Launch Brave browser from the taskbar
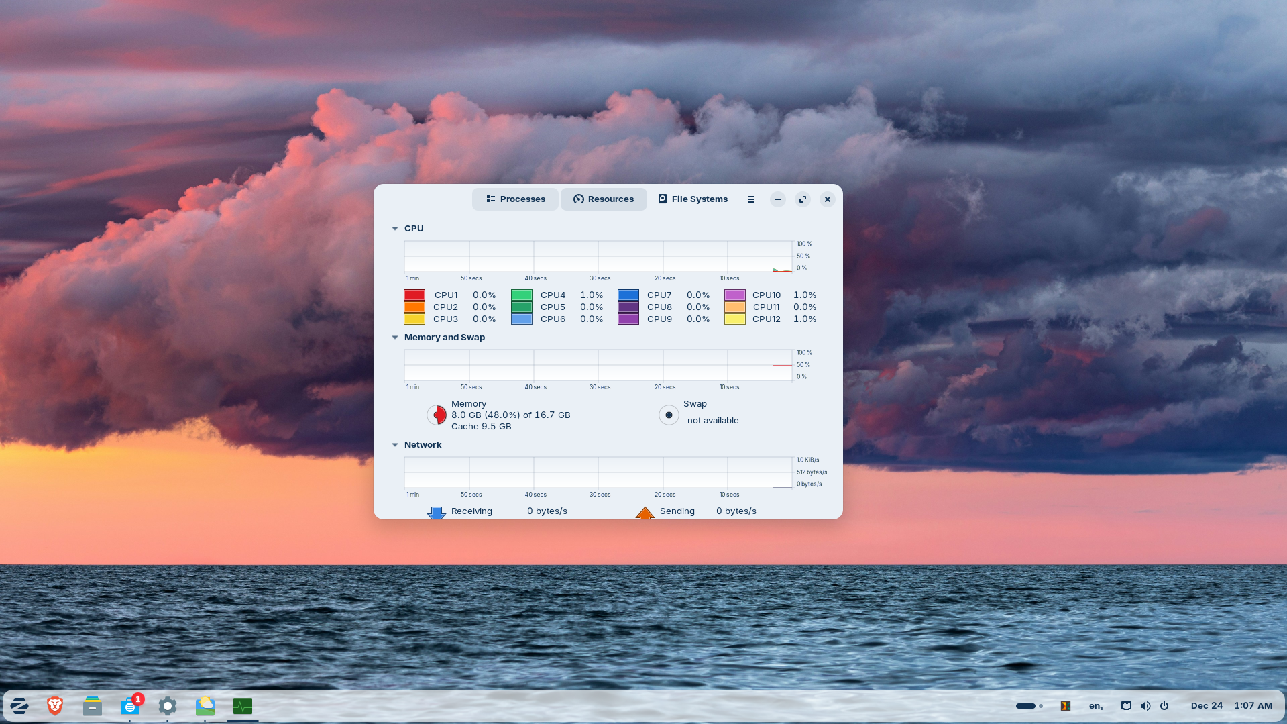The height and width of the screenshot is (724, 1287). 55,705
